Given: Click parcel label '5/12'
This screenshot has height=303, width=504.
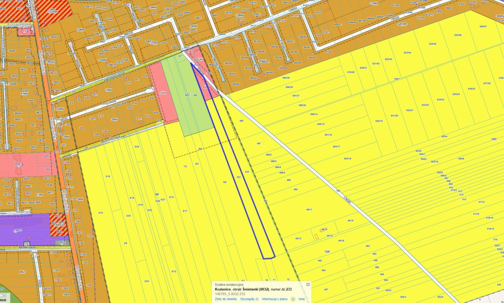Looking at the screenshot, I should [x=174, y=271].
